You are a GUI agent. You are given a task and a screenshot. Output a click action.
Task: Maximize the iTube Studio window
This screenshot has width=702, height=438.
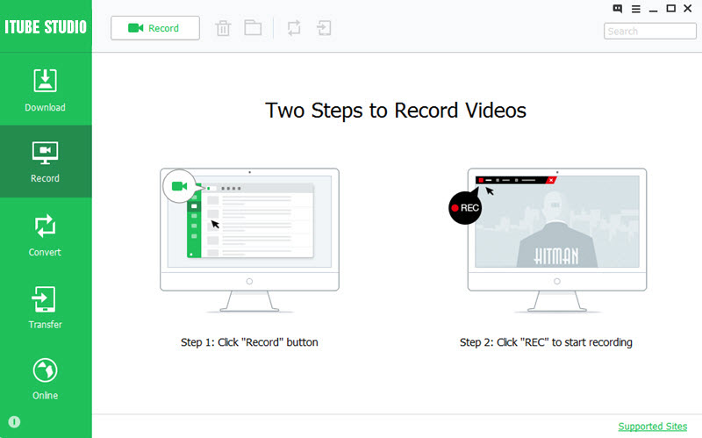(670, 9)
